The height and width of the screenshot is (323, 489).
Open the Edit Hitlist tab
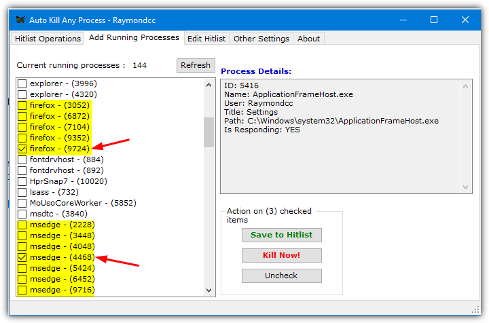click(x=206, y=39)
